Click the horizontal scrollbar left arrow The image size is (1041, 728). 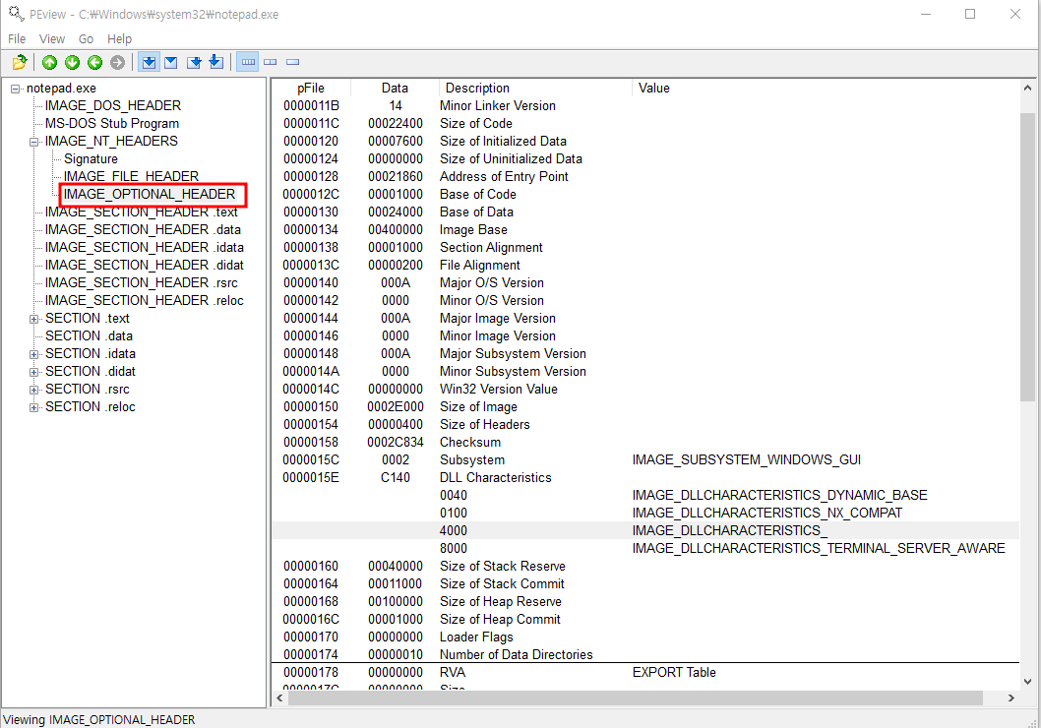pos(279,698)
